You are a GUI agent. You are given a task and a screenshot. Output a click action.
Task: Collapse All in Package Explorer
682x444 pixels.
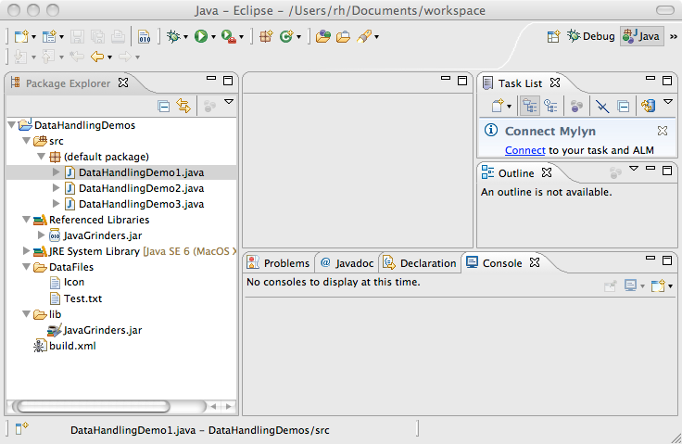(x=164, y=107)
